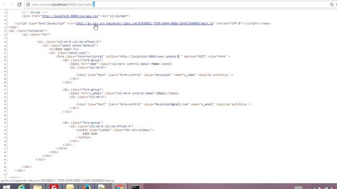Click the div class="panel panel-default" line
Screen dimensions: 337x189
coord(70,46)
